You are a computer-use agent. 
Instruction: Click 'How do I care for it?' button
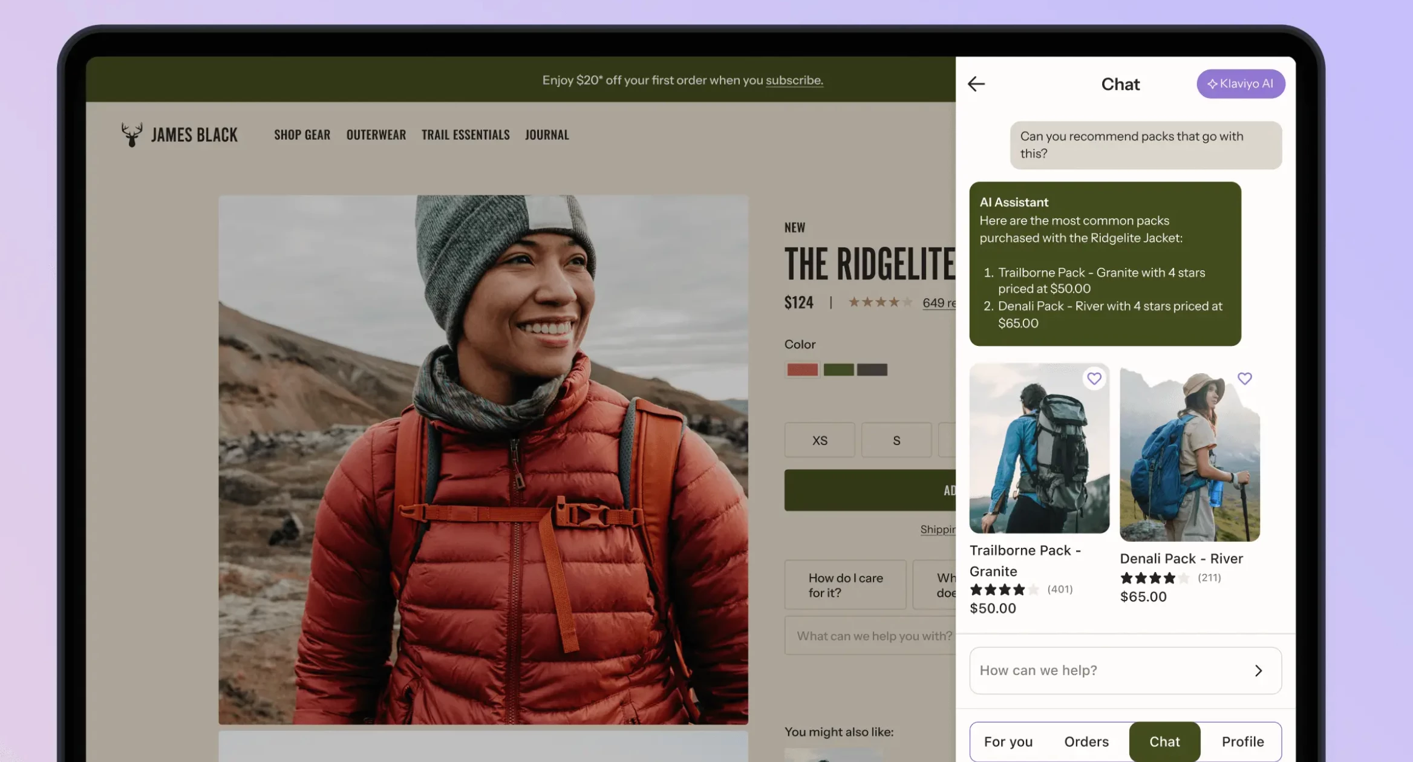point(845,585)
